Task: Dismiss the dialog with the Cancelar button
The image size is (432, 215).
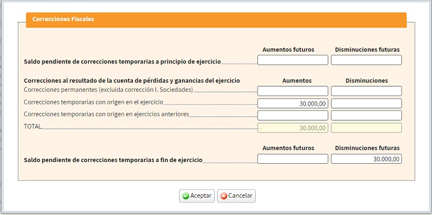Action: 236,196
